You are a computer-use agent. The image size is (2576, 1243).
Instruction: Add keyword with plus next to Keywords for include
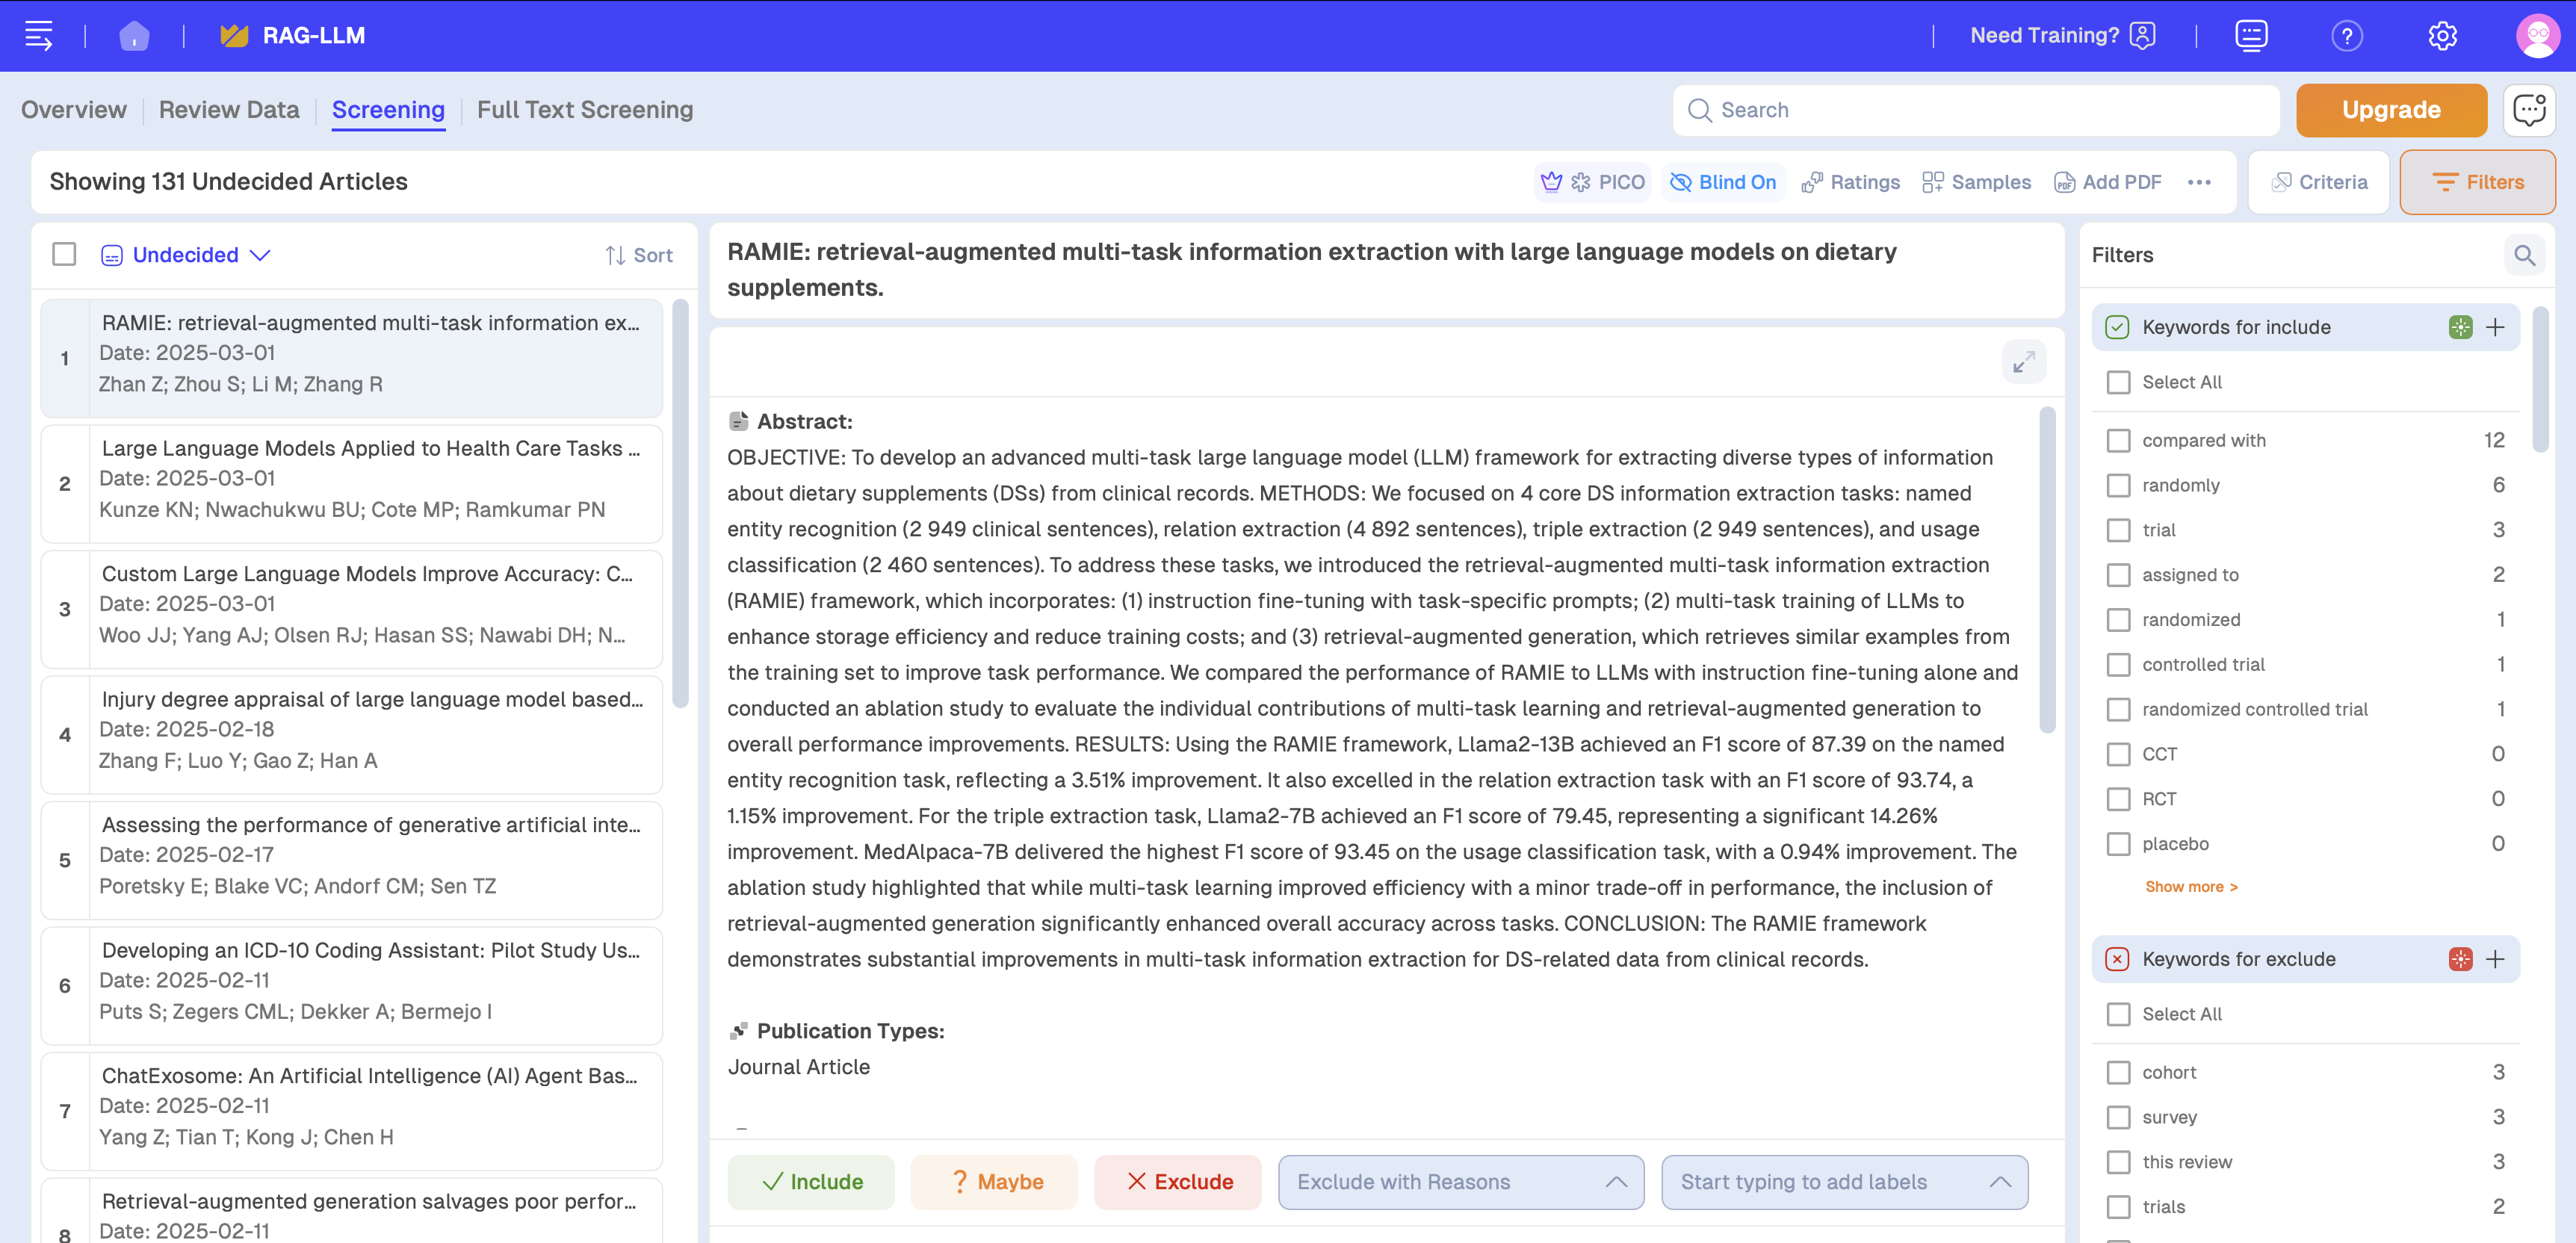[2495, 327]
